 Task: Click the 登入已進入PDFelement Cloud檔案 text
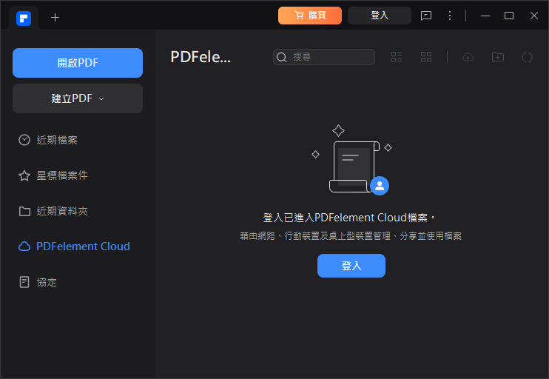tap(348, 218)
